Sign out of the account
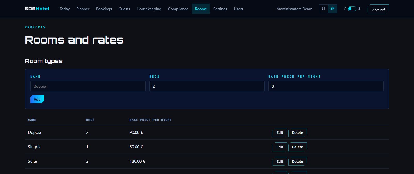This screenshot has width=414, height=174. click(x=378, y=9)
